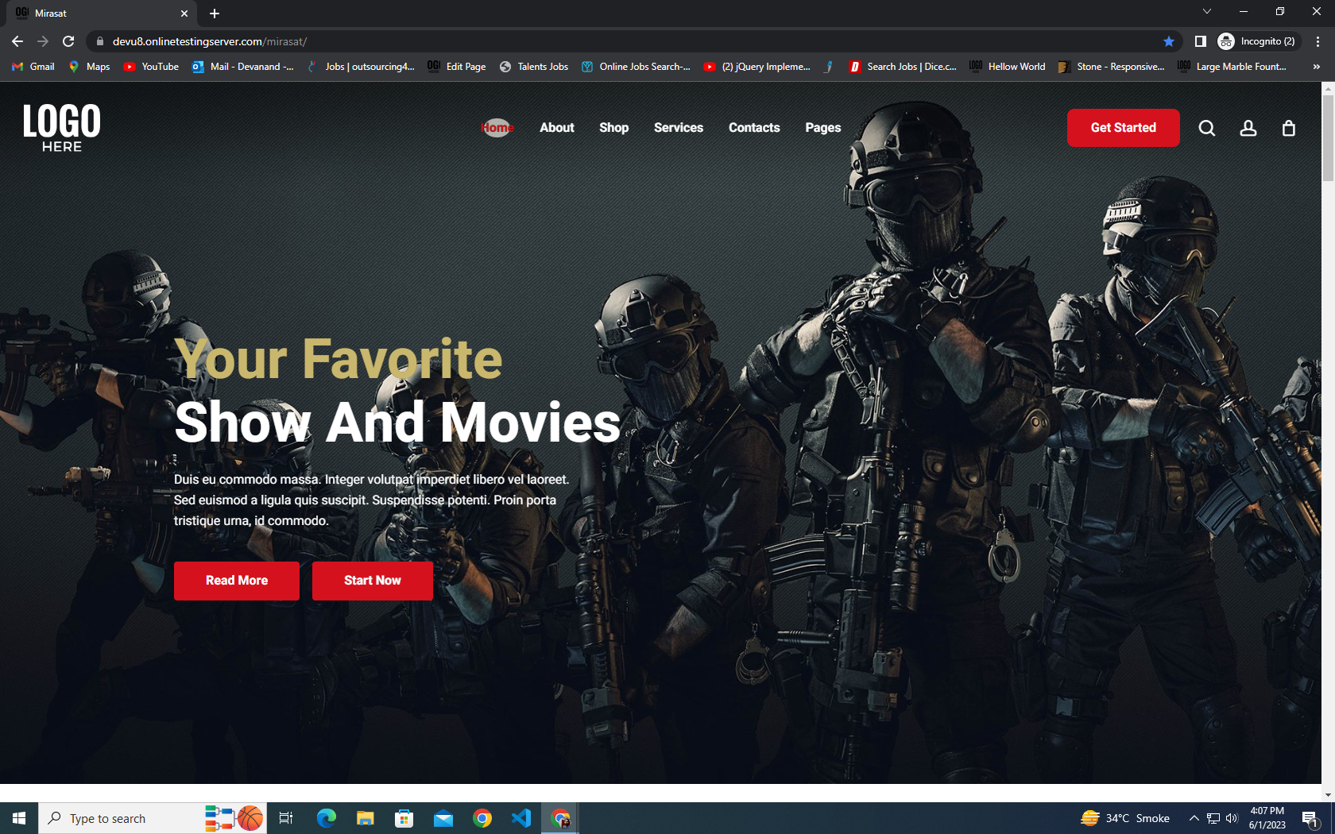Open the Incognito profile indicator

(1258, 41)
